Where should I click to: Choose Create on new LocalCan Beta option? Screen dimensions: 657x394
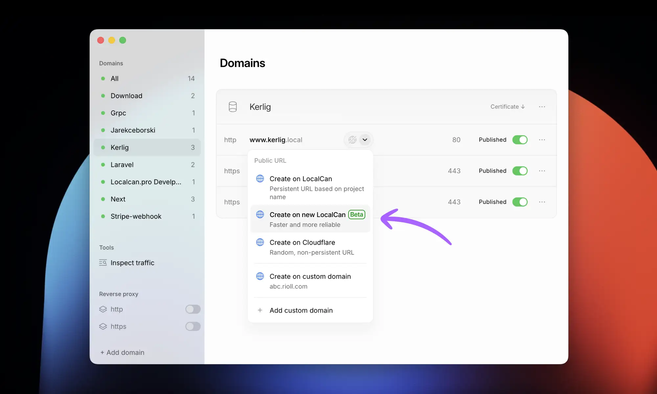pyautogui.click(x=310, y=219)
